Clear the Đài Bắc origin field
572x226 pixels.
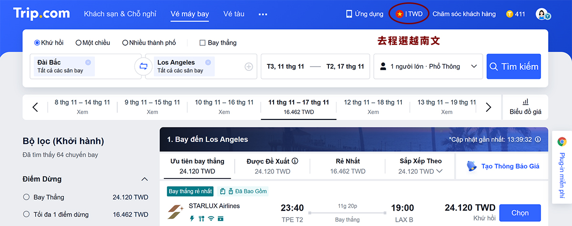(x=88, y=62)
